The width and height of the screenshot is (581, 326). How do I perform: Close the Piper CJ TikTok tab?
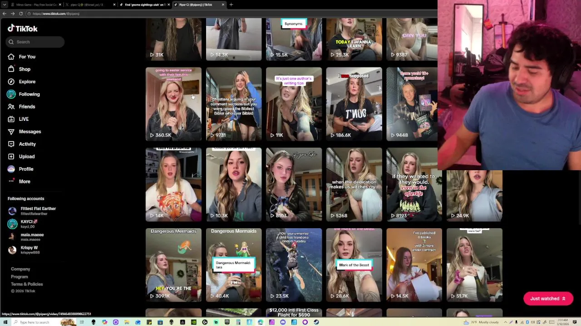coord(223,5)
